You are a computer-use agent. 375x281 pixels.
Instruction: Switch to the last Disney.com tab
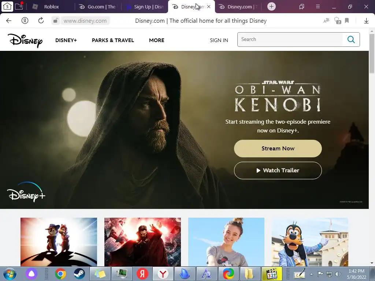238,7
